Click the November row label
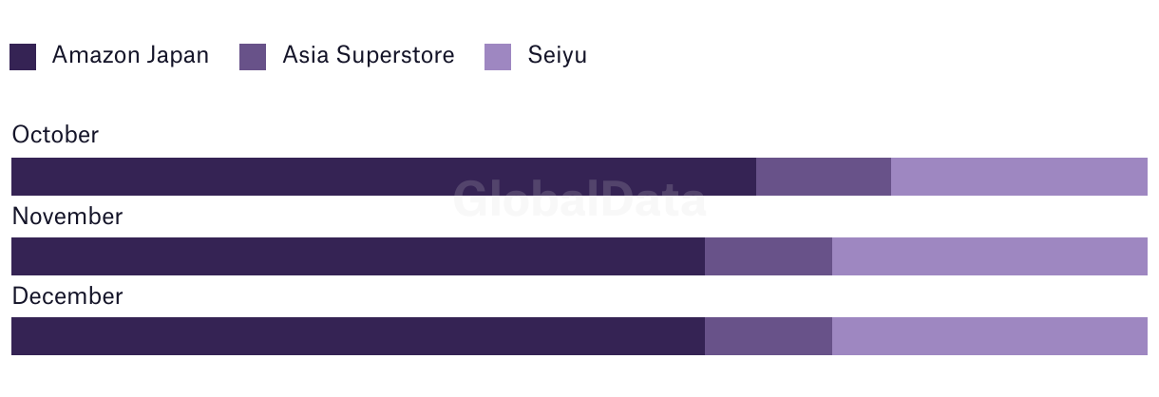The width and height of the screenshot is (1159, 397). 66,217
